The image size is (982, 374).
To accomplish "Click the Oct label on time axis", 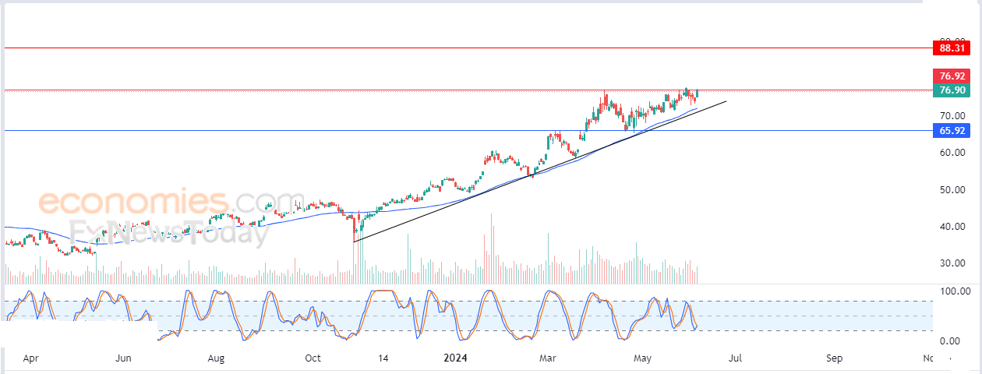I will (x=313, y=358).
